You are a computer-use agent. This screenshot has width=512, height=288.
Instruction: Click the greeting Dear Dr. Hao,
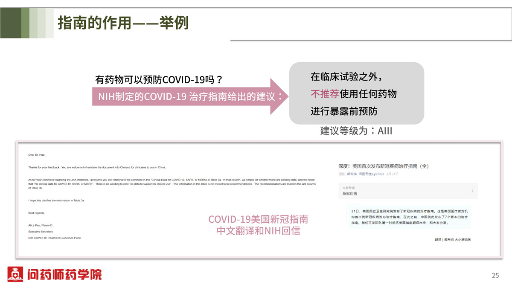click(37, 155)
